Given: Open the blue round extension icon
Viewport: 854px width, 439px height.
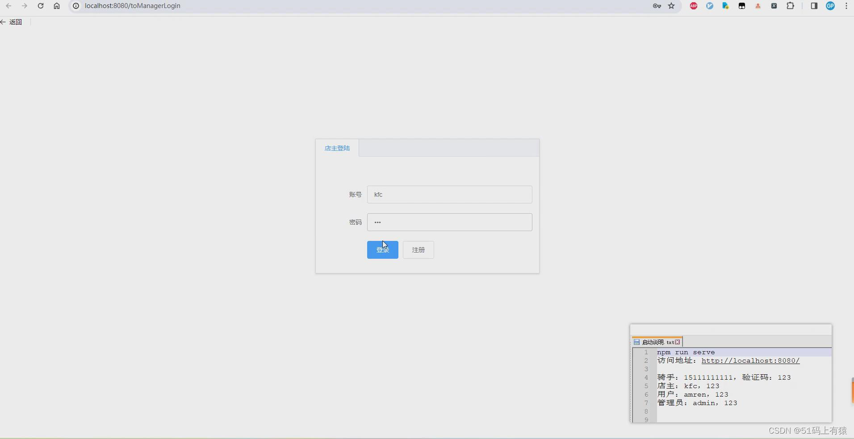Looking at the screenshot, I should pos(710,6).
